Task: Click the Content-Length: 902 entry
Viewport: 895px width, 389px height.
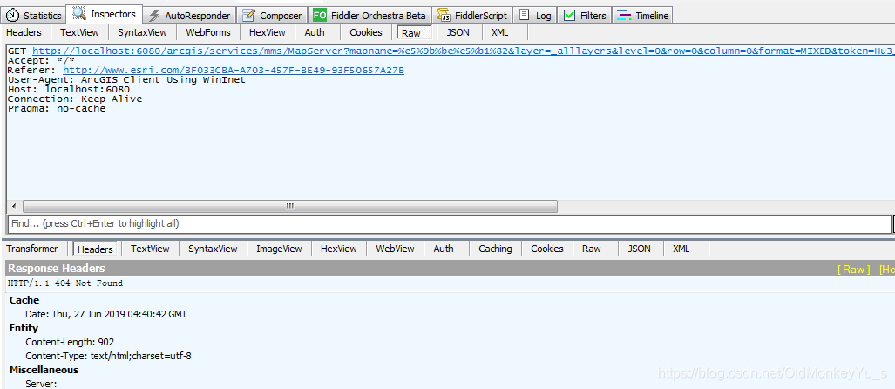Action: click(70, 342)
